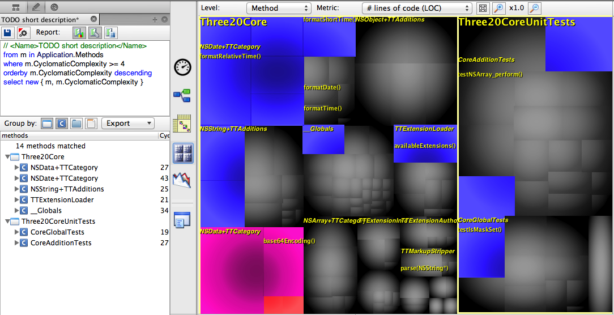Click inside the query code editor
Screen dimensions: 614x315
pos(84,78)
